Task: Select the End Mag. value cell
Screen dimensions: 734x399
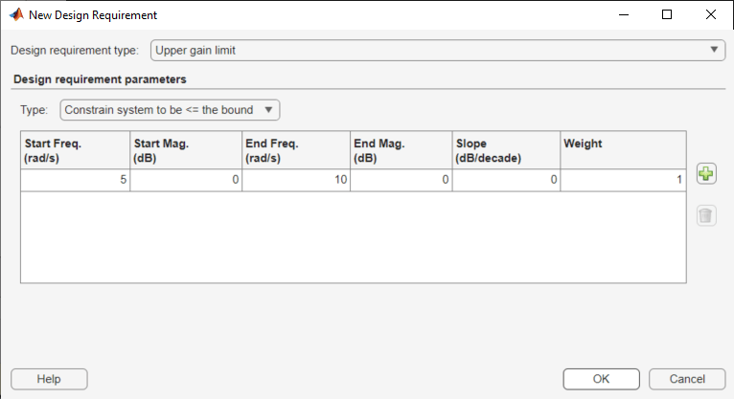Action: [x=401, y=180]
